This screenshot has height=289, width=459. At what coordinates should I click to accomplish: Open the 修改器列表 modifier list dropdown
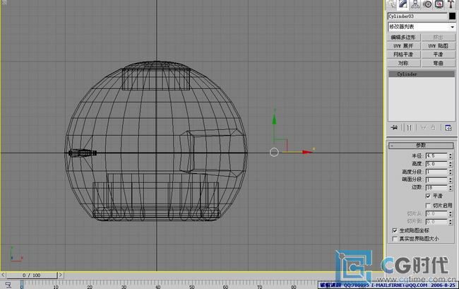click(422, 27)
